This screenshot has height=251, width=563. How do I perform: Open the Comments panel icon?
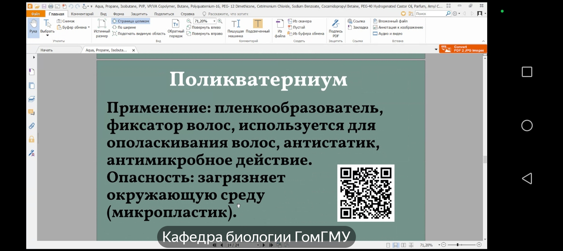[31, 112]
